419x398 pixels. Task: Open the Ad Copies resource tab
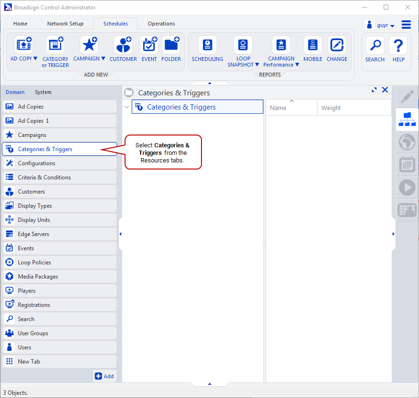59,107
